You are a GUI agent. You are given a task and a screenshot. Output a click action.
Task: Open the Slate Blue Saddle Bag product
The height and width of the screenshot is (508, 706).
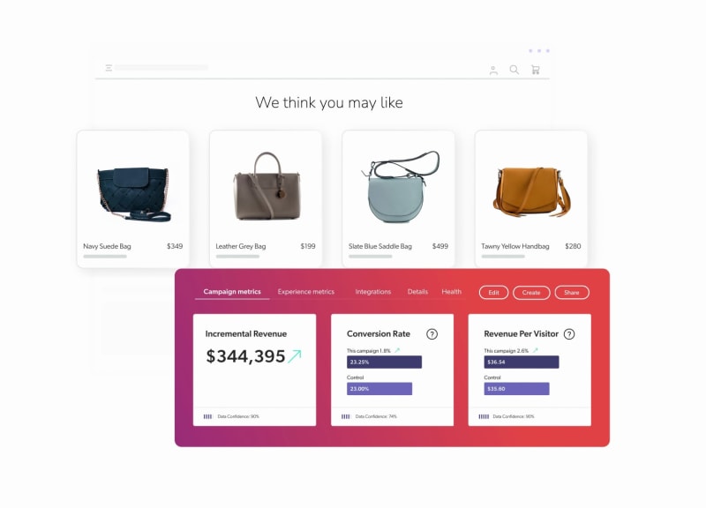(x=398, y=188)
